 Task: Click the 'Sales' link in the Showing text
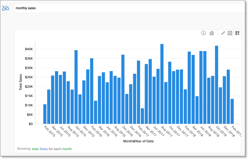[x=44, y=149]
